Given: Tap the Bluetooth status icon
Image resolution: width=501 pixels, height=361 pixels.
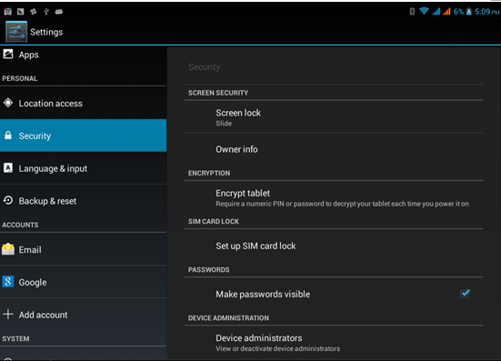Looking at the screenshot, I should (412, 12).
